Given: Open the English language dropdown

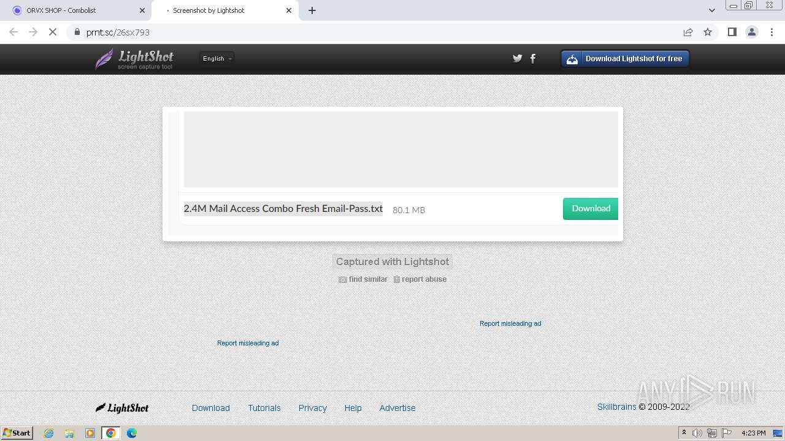Looking at the screenshot, I should tap(217, 58).
